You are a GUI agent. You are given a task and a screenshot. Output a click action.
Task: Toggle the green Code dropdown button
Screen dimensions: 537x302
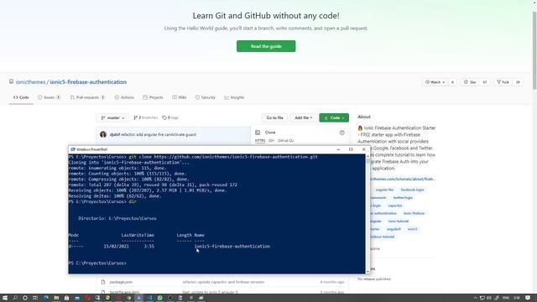pos(334,117)
